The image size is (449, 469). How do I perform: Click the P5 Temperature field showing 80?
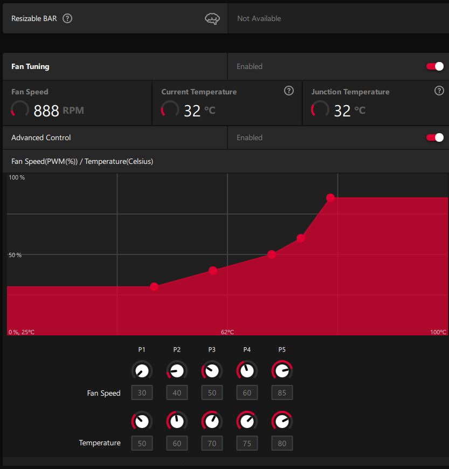pos(282,443)
